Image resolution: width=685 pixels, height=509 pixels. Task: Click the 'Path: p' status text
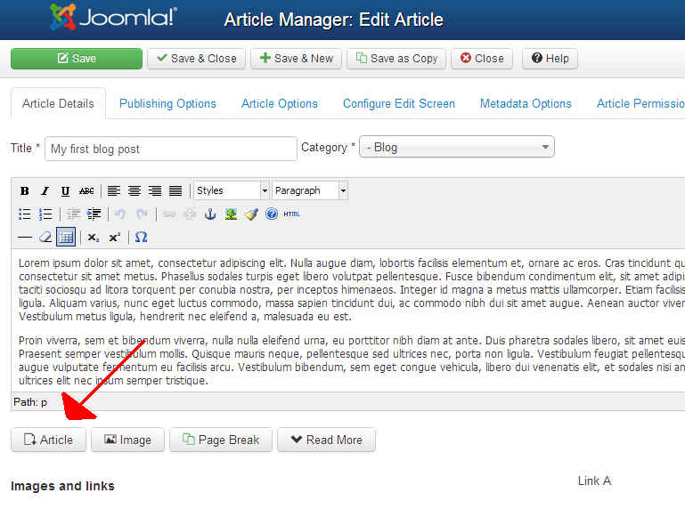(30, 402)
